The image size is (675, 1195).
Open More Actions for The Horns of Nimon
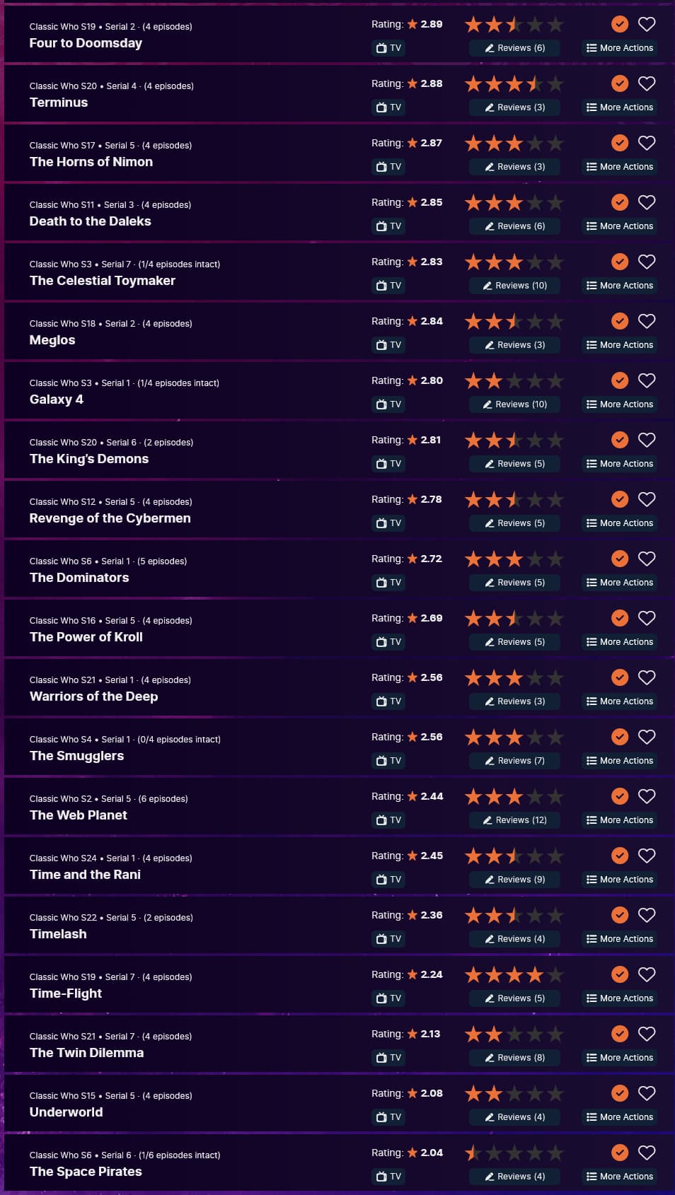click(620, 167)
